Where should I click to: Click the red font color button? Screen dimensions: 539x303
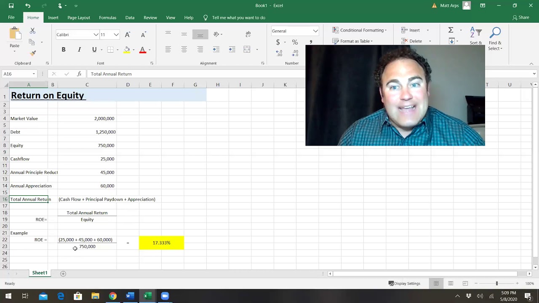tap(143, 50)
